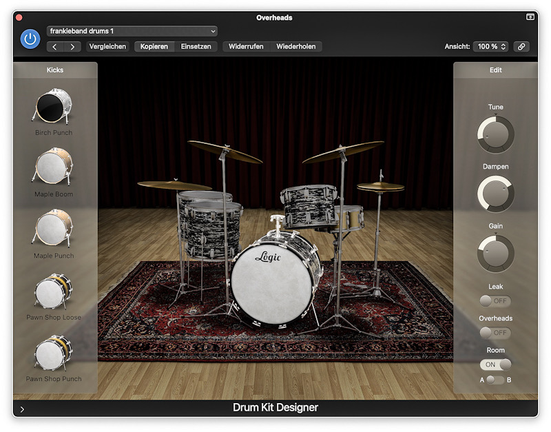Close the Overheads plug-in window
The image size is (551, 432).
[x=19, y=17]
